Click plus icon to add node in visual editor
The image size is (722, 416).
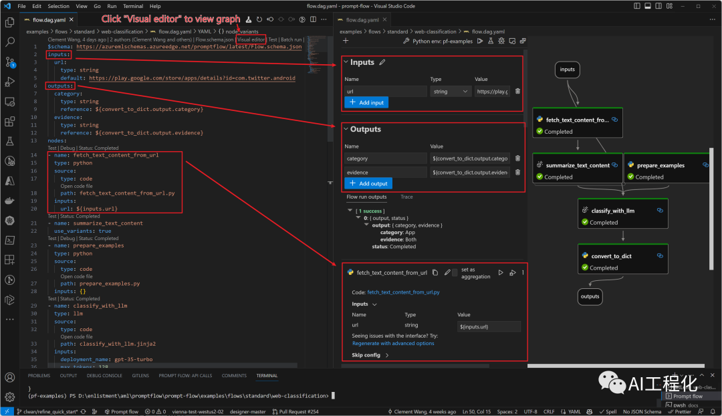[346, 41]
